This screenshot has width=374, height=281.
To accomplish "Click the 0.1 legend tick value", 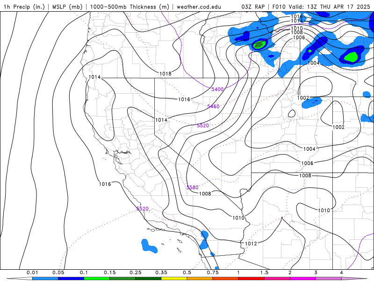I will click(84, 273).
